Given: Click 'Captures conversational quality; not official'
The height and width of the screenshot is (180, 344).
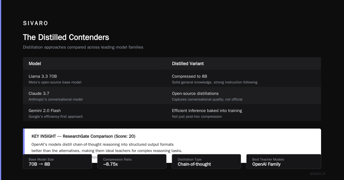Looking at the screenshot, I should click(x=207, y=99).
